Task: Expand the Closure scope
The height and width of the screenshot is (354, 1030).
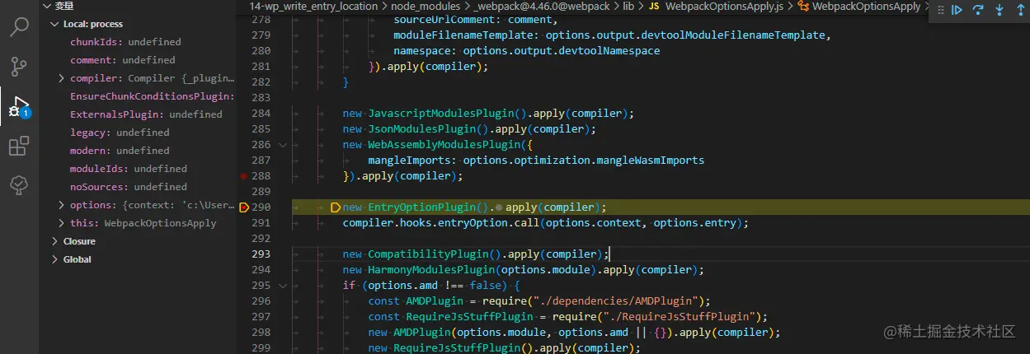Action: [x=55, y=241]
